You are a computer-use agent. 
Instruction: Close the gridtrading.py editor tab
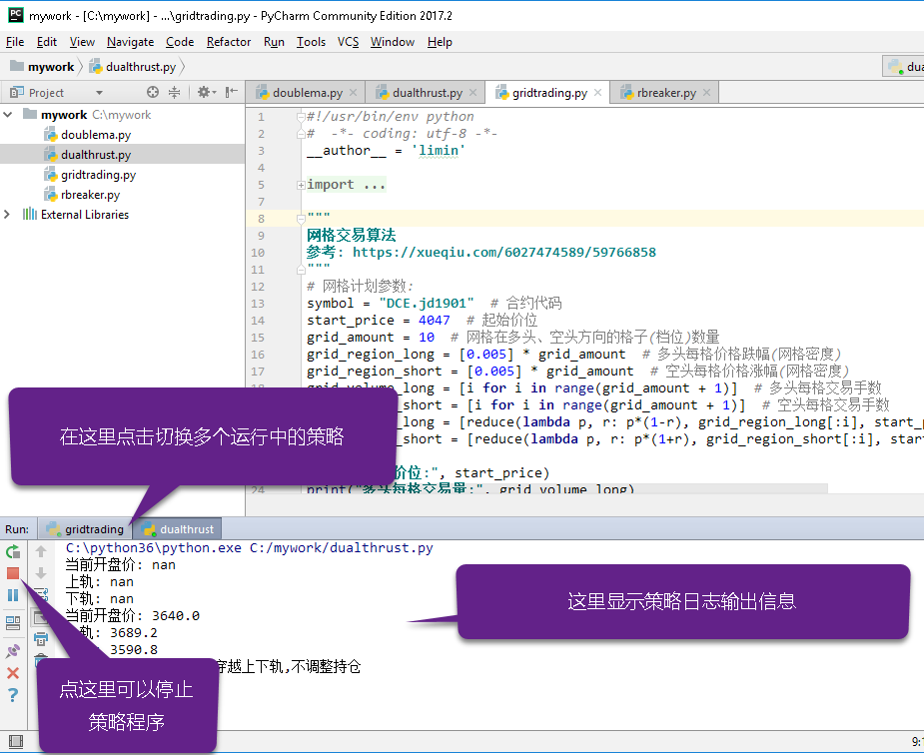tap(597, 93)
